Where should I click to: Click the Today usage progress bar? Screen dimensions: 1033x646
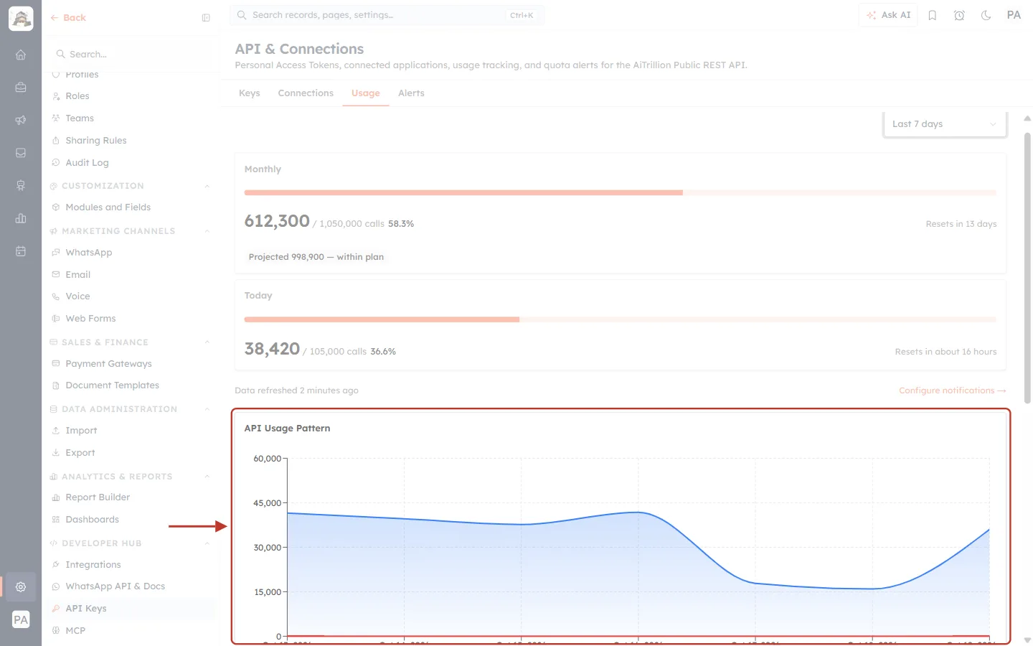621,319
